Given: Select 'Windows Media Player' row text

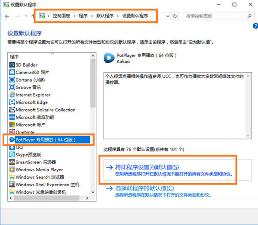Looking at the screenshot, I should click(39, 170).
